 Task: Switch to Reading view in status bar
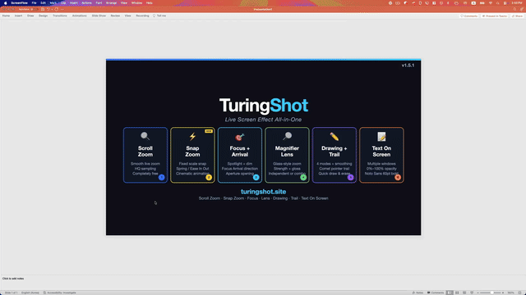[x=464, y=293]
